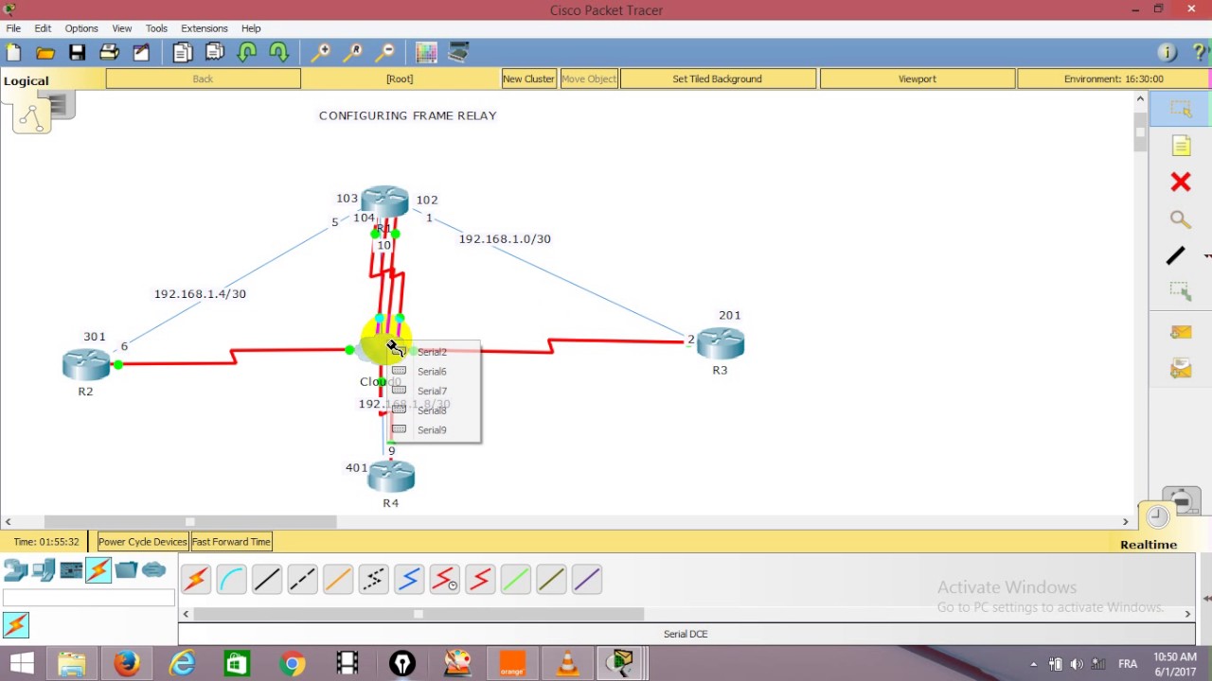Open the View menu
The height and width of the screenshot is (681, 1212).
[122, 28]
